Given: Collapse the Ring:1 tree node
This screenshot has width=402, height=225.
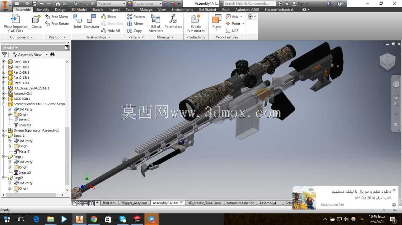Looking at the screenshot, I should pyautogui.click(x=4, y=156).
